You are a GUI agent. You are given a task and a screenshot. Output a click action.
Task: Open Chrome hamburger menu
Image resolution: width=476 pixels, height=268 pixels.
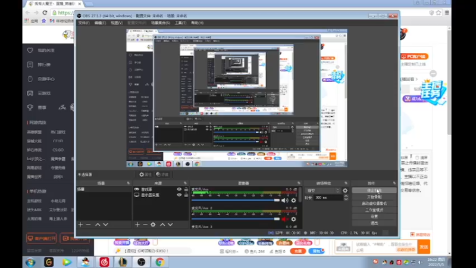447,13
